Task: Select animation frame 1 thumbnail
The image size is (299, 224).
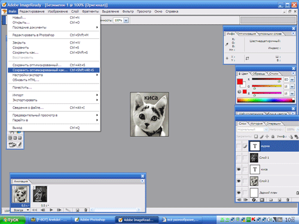Action: (21, 194)
